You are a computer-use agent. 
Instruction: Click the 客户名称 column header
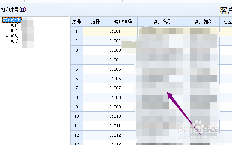(x=163, y=22)
